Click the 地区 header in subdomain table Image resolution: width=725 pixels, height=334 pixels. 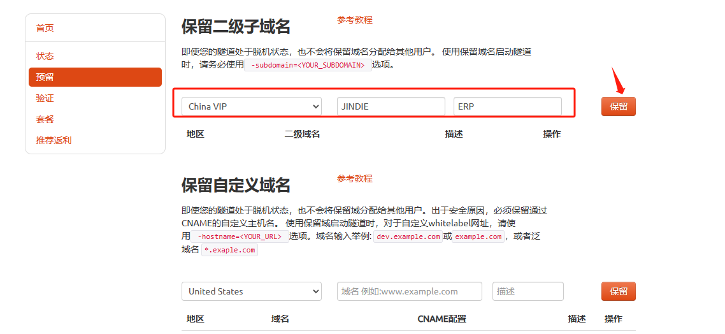[196, 134]
